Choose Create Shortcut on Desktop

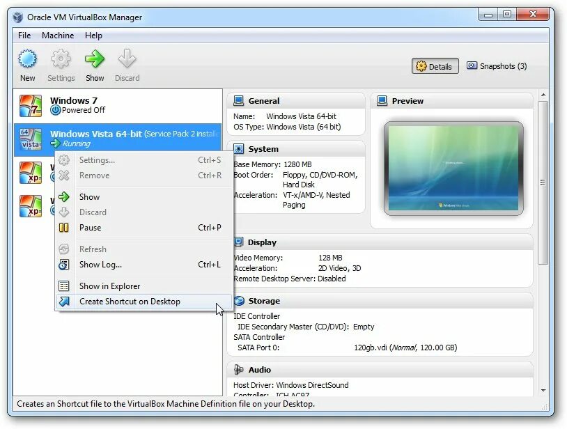coord(144,302)
